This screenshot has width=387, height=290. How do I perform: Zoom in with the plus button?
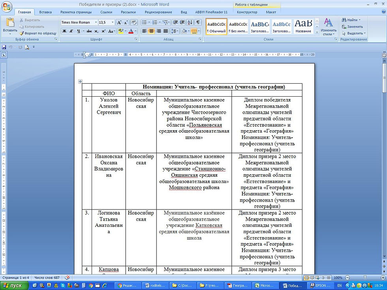click(x=383, y=278)
